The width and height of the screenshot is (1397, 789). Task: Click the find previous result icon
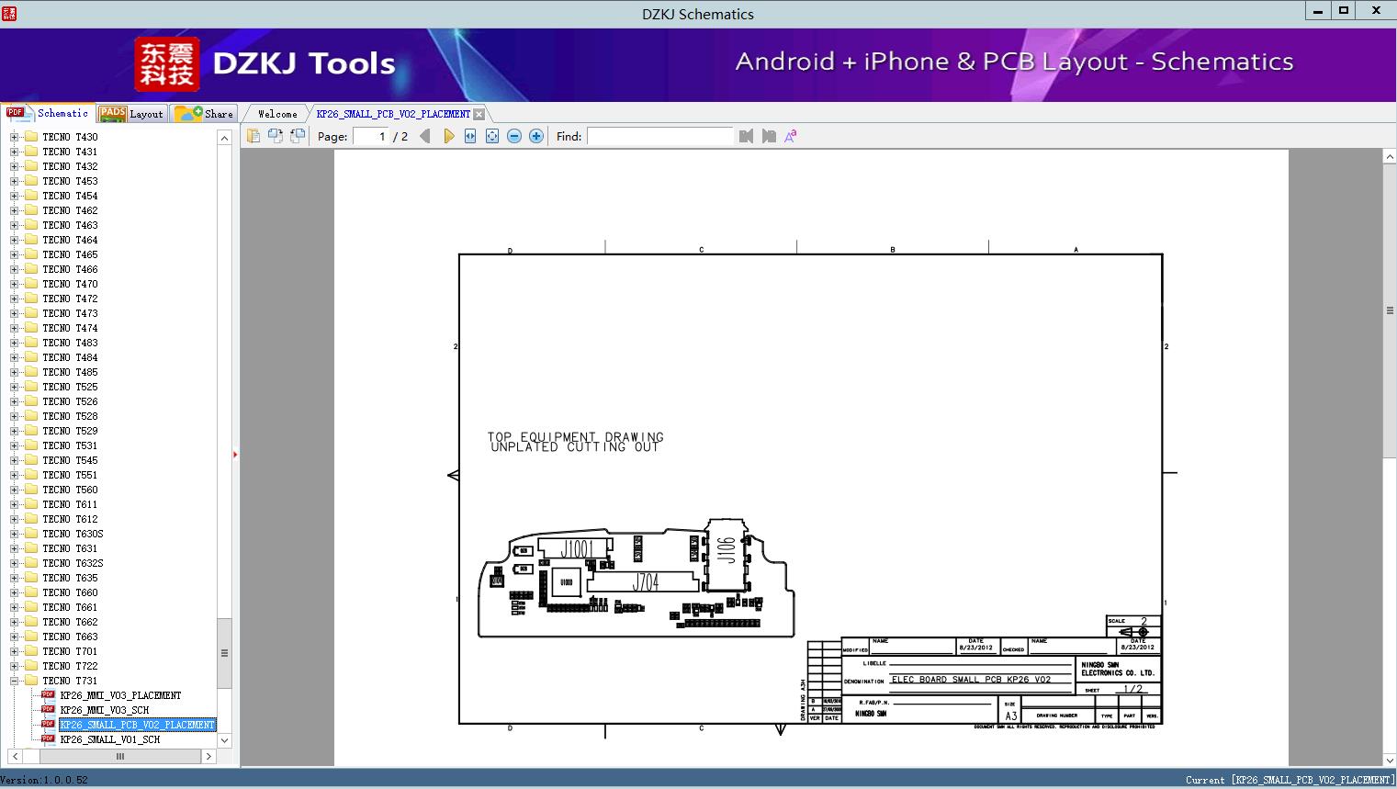click(x=746, y=136)
